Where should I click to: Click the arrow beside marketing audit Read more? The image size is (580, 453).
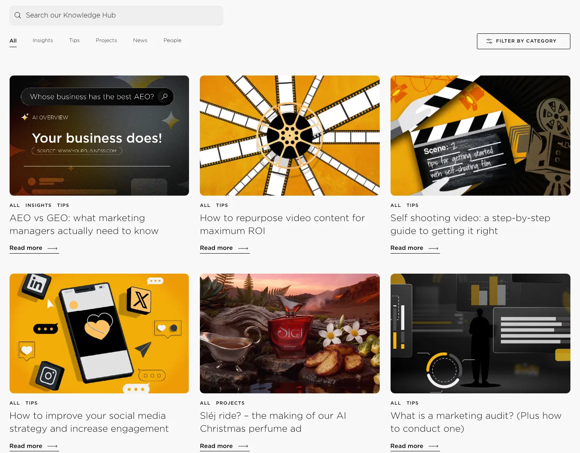pyautogui.click(x=434, y=446)
